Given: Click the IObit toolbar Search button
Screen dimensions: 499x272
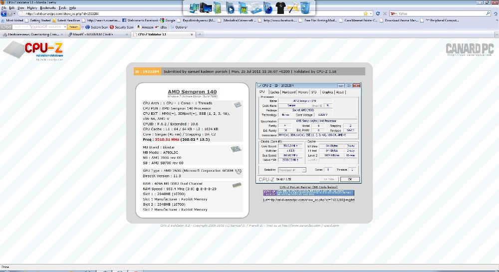Looking at the screenshot, I should tap(73, 27).
